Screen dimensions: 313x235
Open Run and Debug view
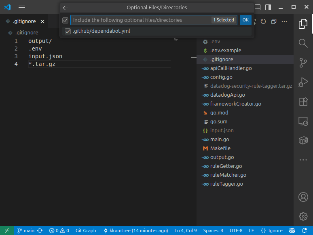(303, 82)
